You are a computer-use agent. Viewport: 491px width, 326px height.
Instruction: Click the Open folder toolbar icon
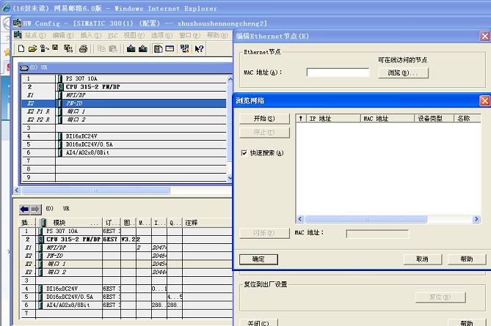pos(32,48)
